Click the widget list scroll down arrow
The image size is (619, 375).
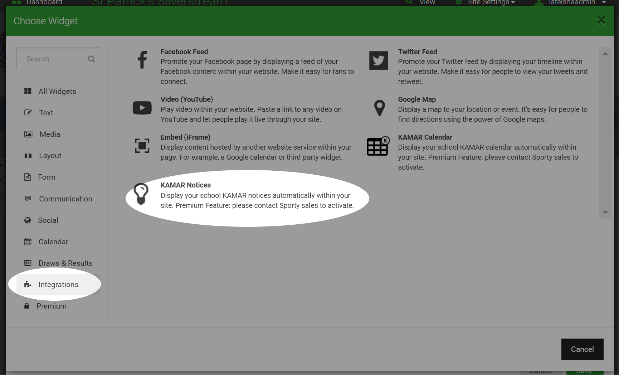pyautogui.click(x=605, y=212)
